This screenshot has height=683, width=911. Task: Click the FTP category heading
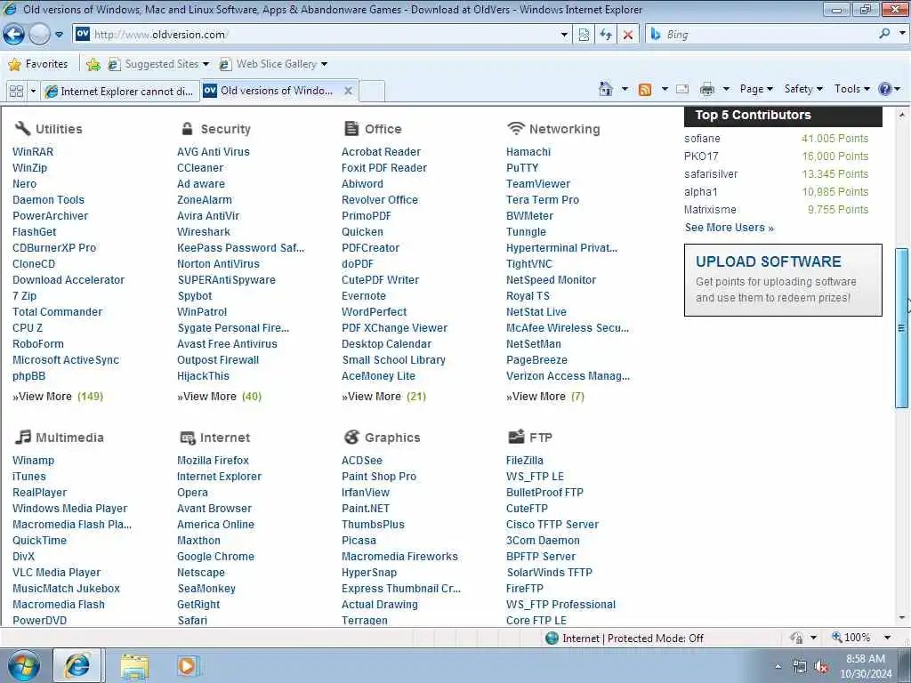530,437
